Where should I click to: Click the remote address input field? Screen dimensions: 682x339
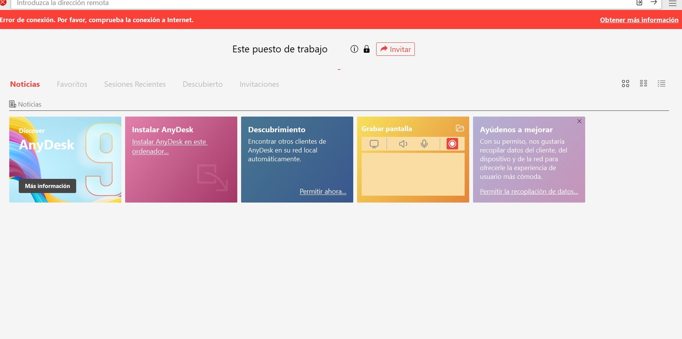click(x=306, y=3)
